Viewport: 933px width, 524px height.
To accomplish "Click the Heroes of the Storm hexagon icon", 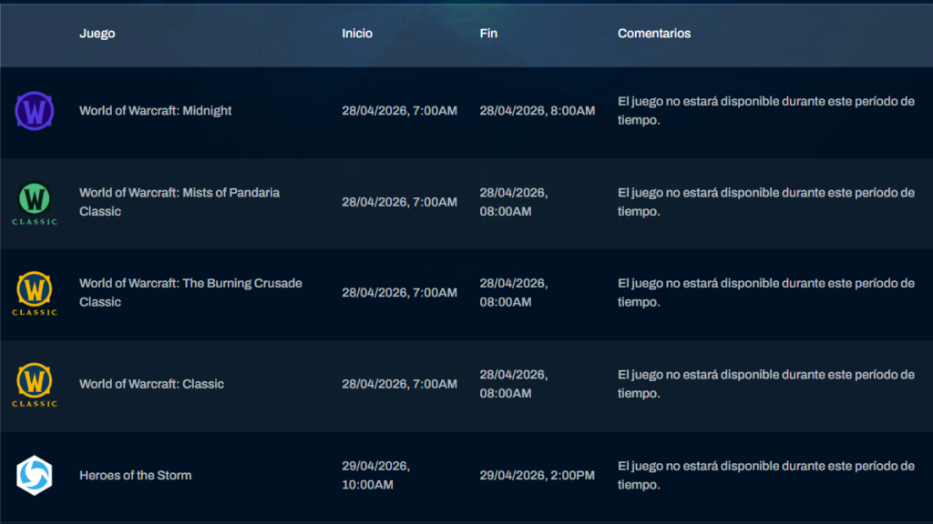I will (x=35, y=475).
